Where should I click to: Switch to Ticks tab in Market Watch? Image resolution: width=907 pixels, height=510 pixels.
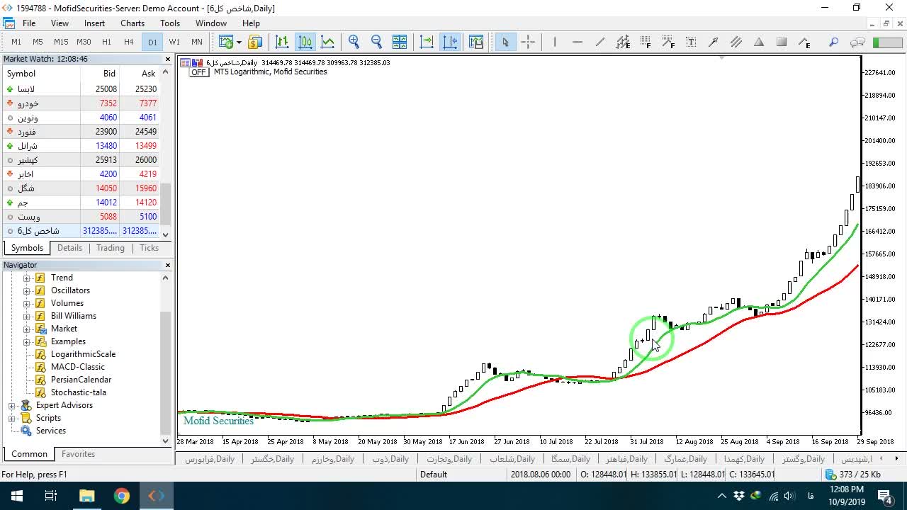point(149,248)
